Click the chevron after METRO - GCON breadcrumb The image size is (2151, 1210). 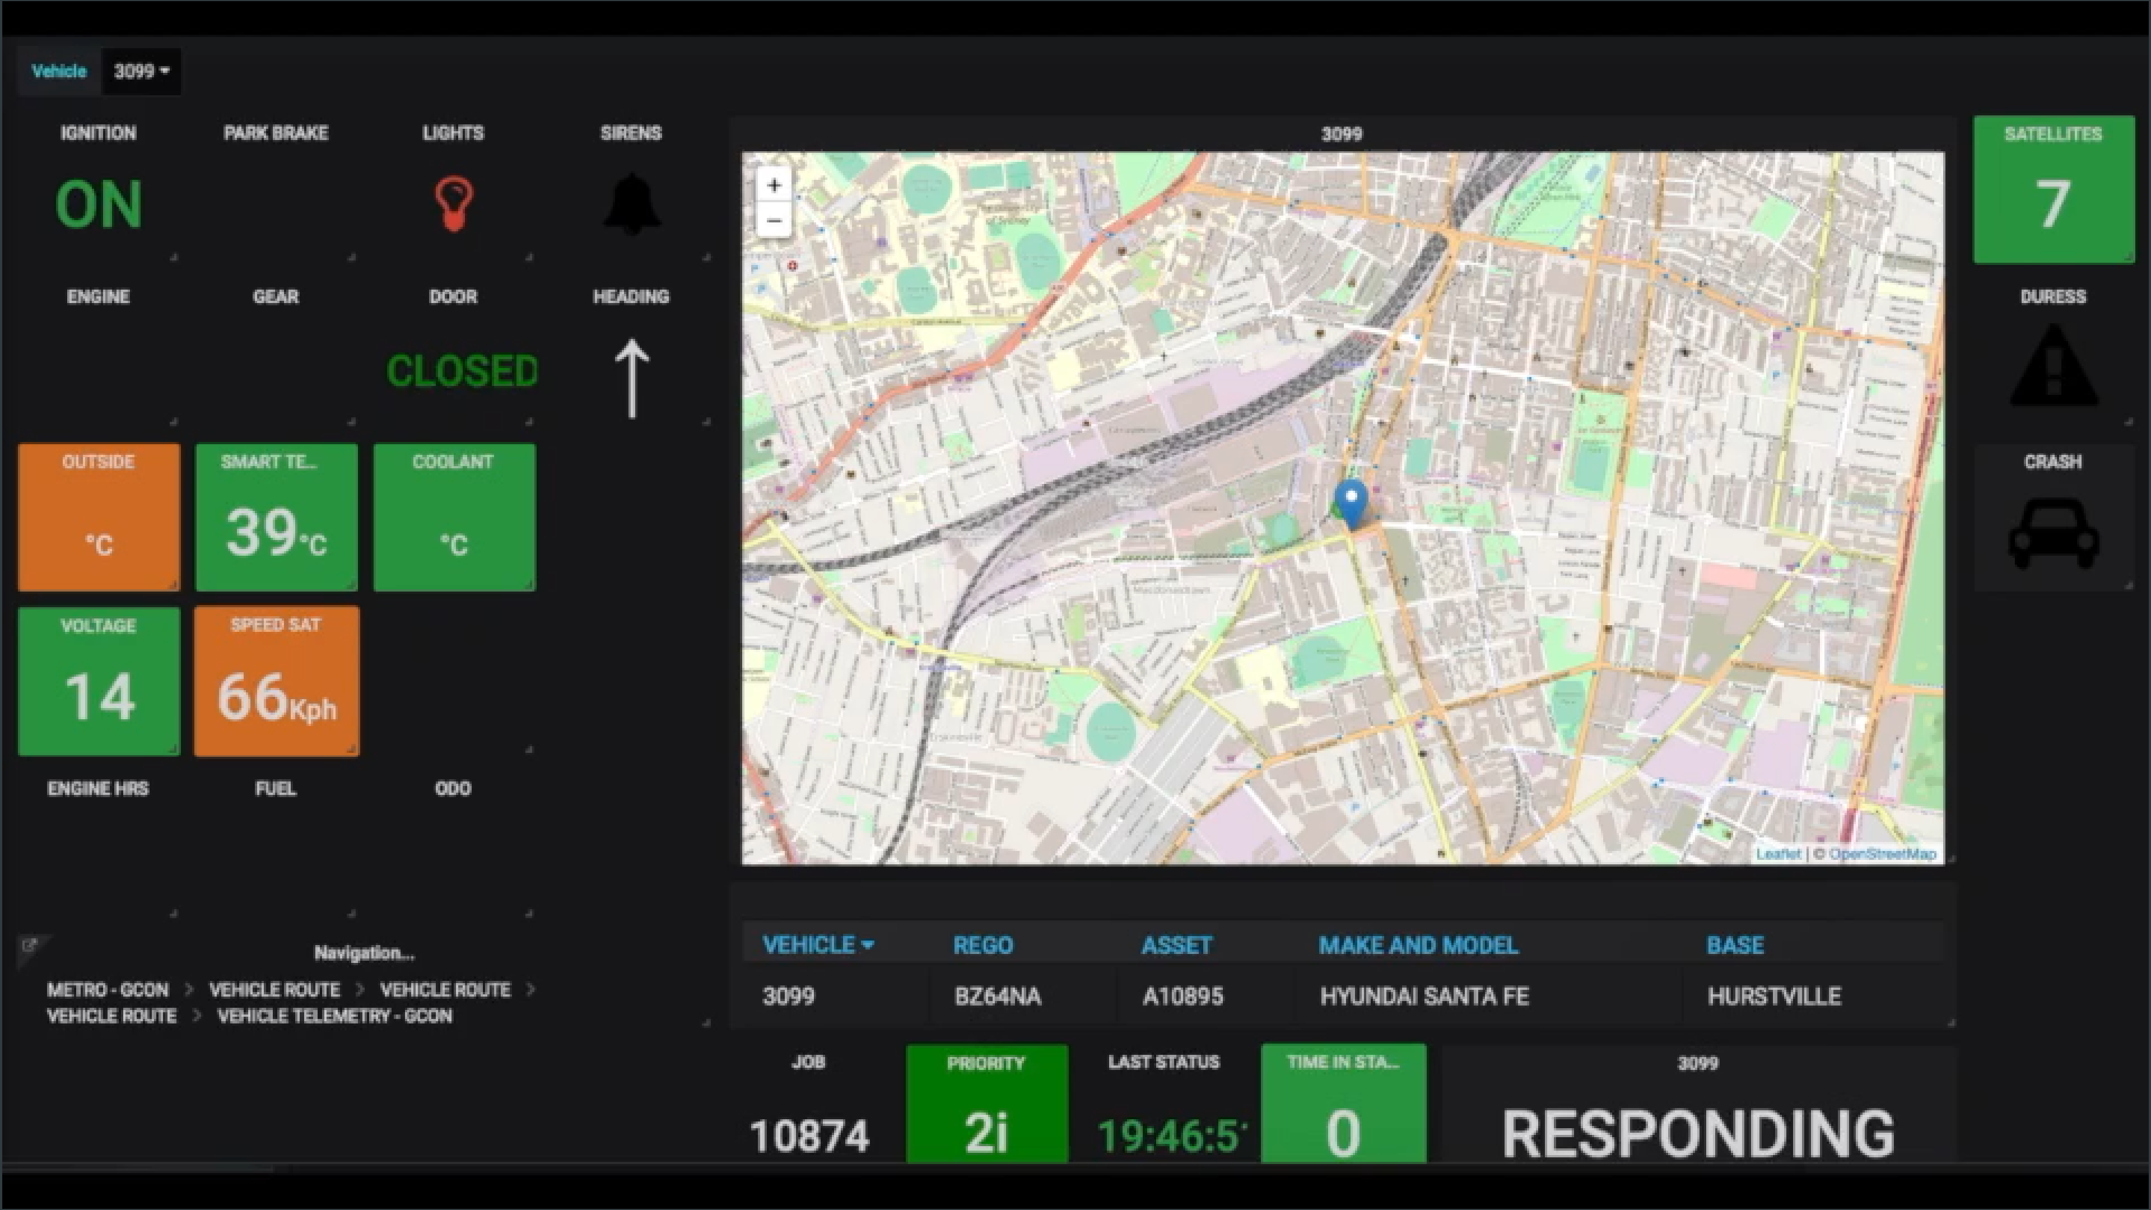[189, 989]
